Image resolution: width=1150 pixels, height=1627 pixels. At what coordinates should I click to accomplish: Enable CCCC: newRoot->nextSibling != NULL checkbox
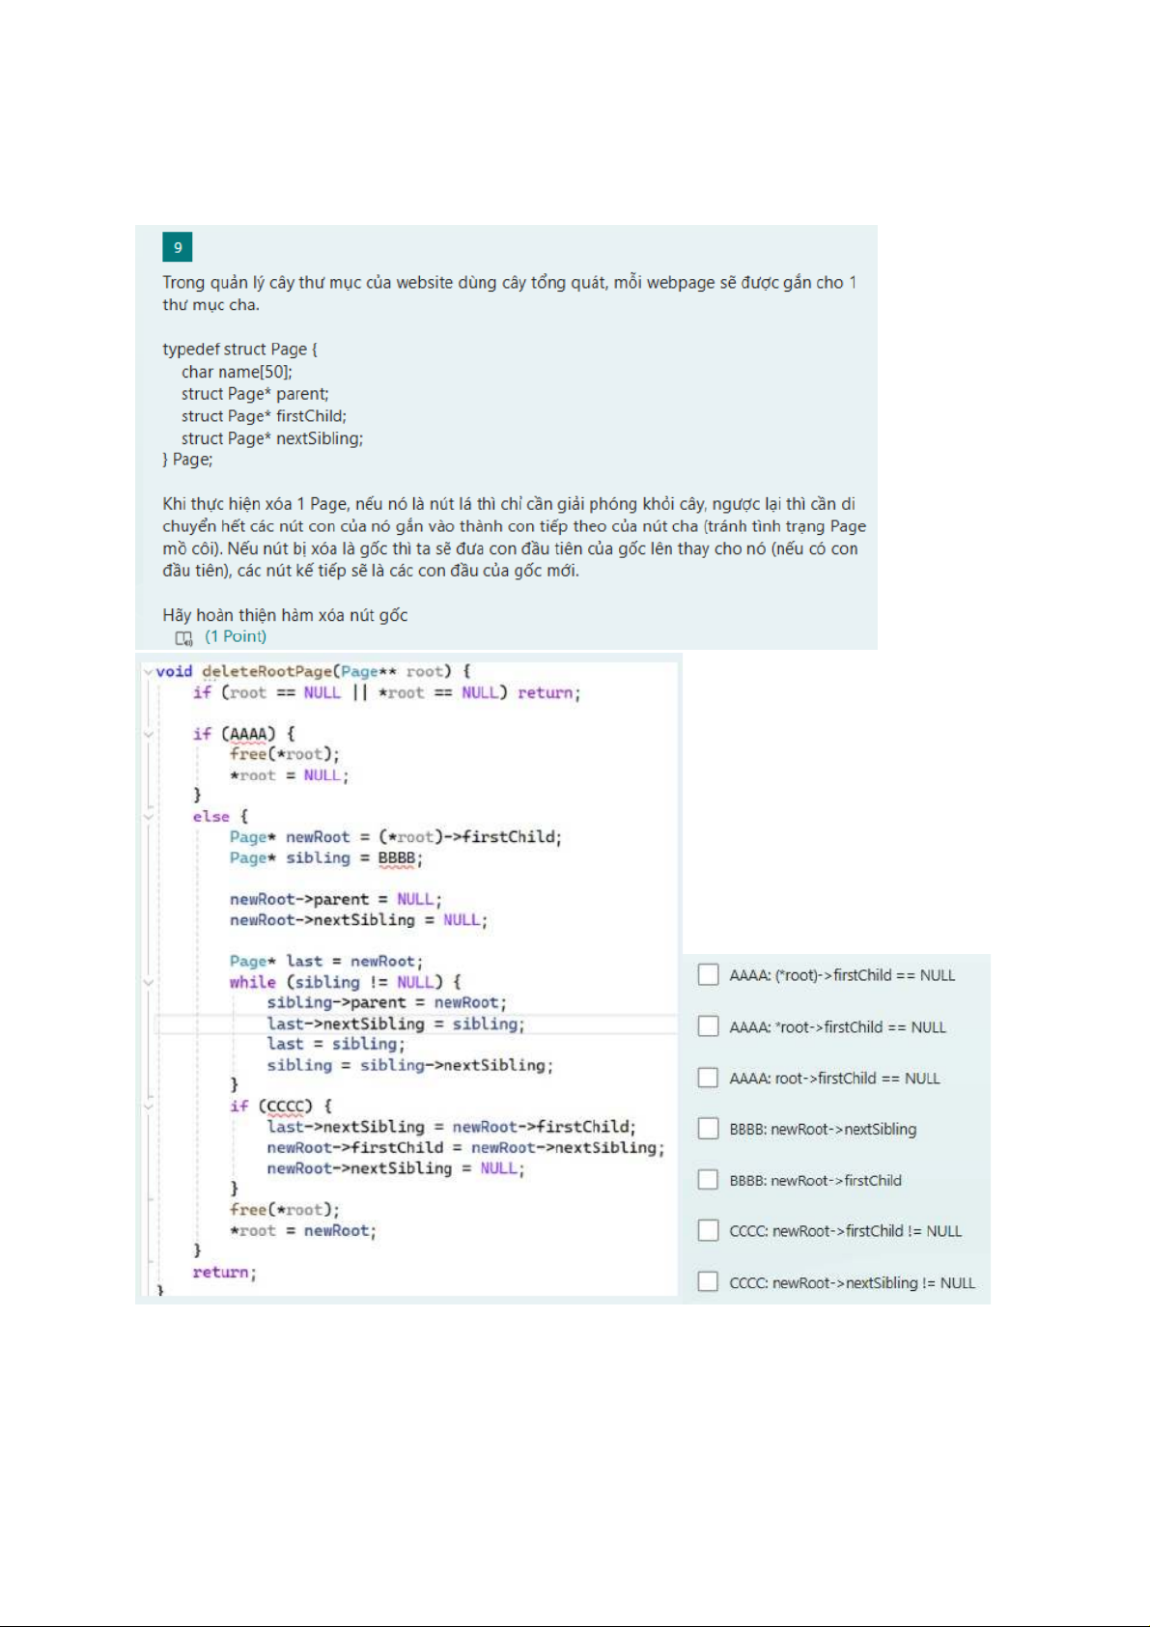(x=708, y=1282)
